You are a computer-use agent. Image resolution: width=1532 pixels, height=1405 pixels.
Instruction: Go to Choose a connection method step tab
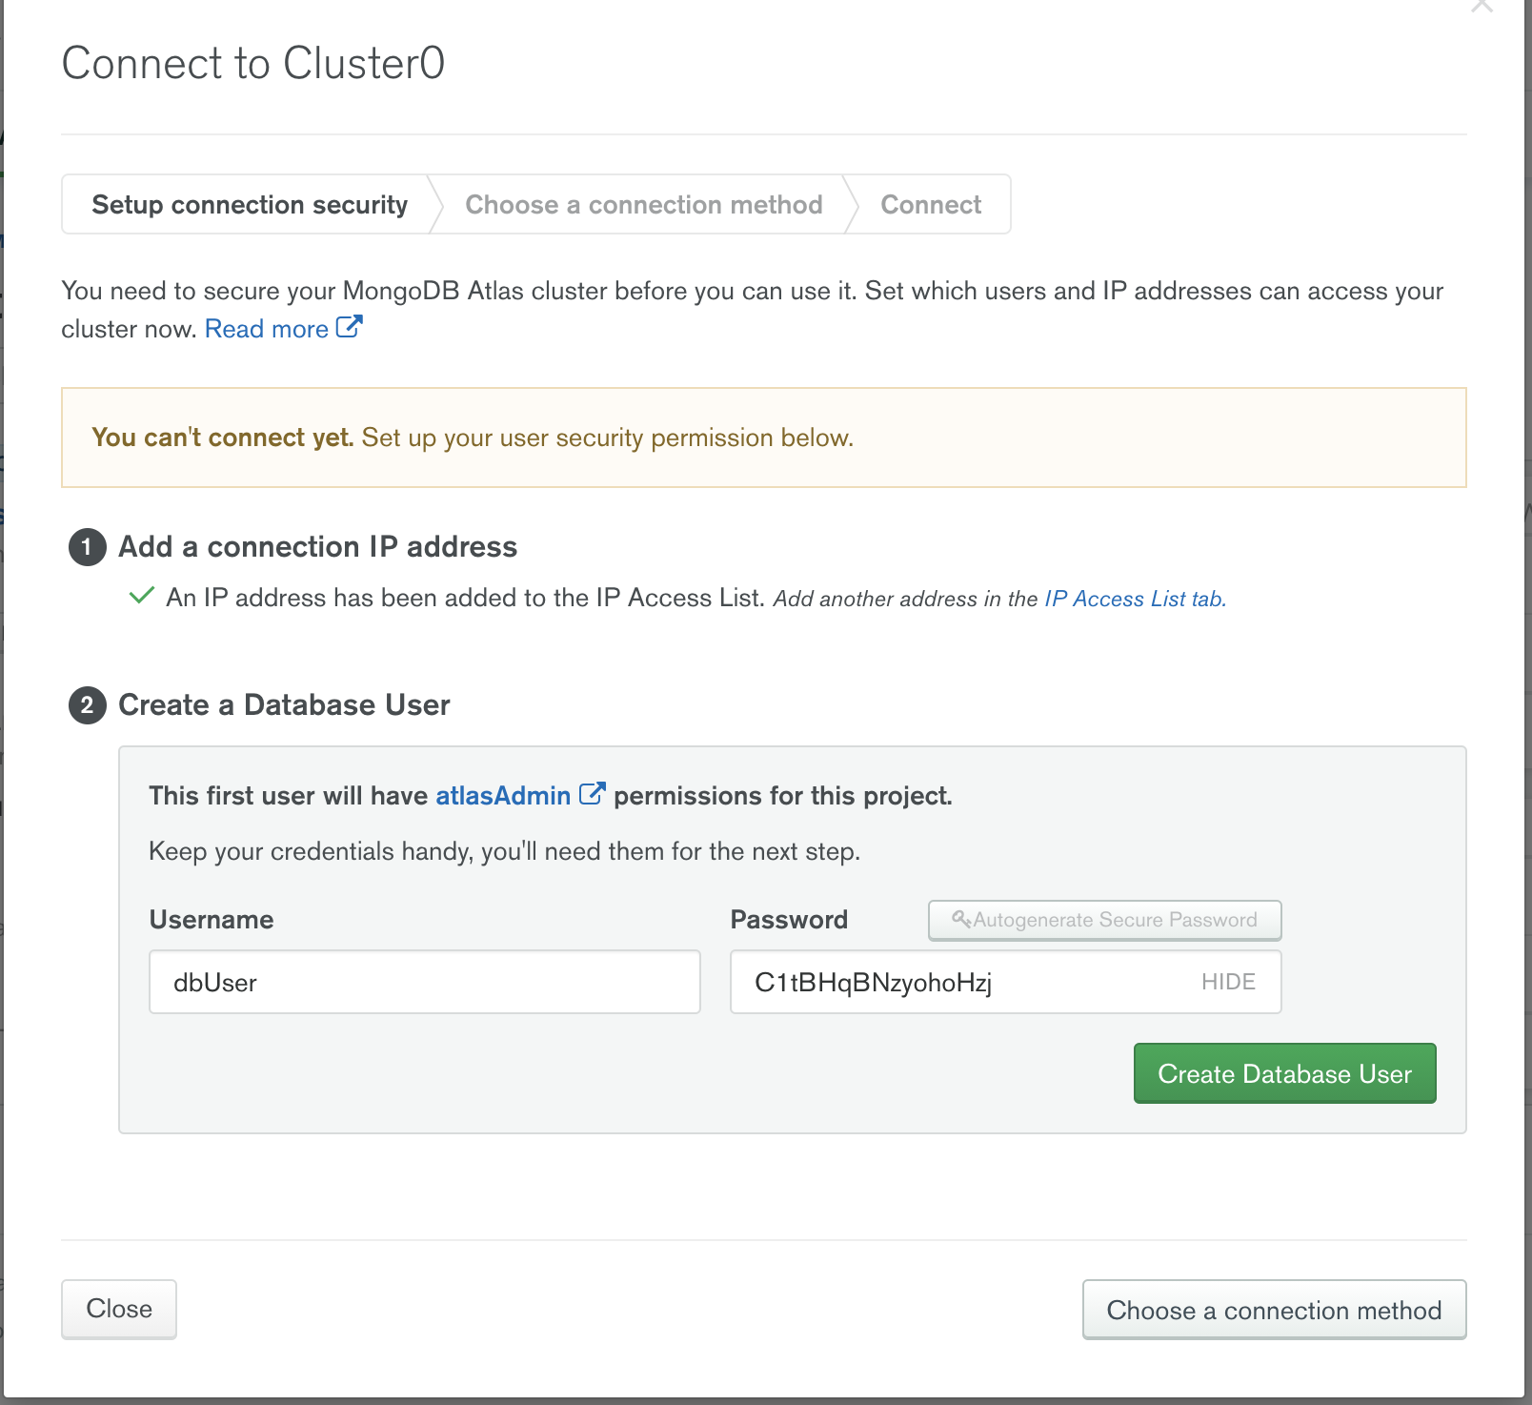(643, 205)
